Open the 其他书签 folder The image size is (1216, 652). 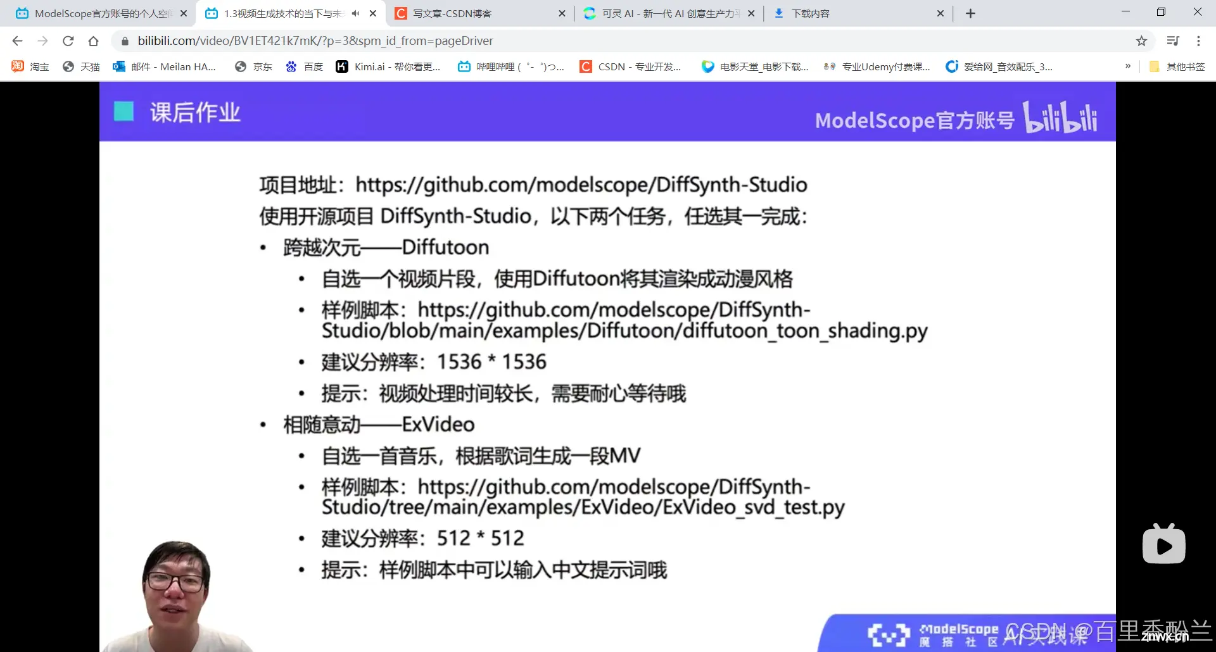1177,66
